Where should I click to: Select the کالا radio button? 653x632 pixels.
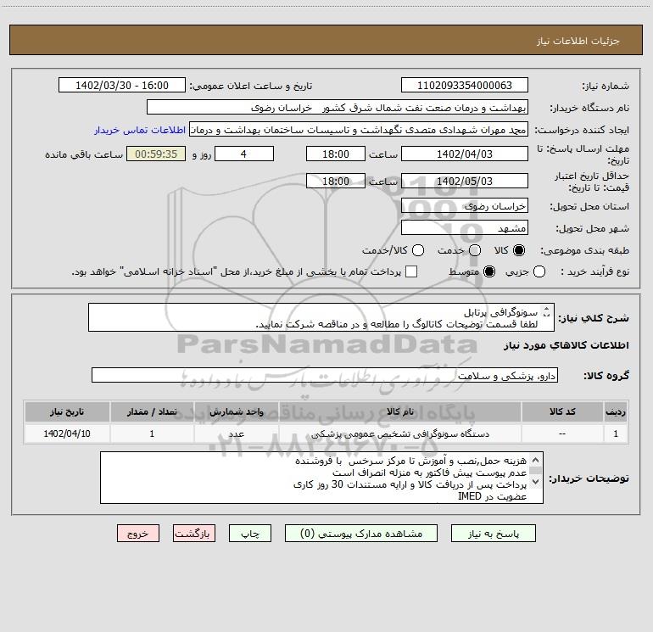(x=519, y=250)
